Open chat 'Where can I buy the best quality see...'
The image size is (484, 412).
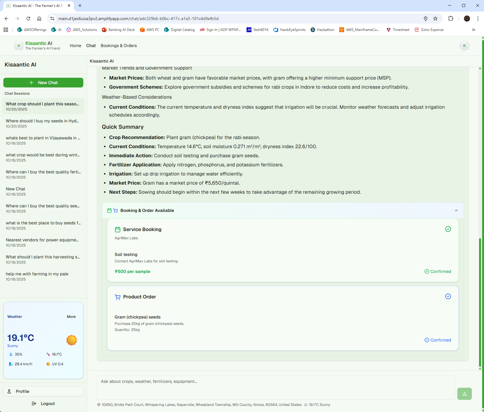click(x=43, y=208)
